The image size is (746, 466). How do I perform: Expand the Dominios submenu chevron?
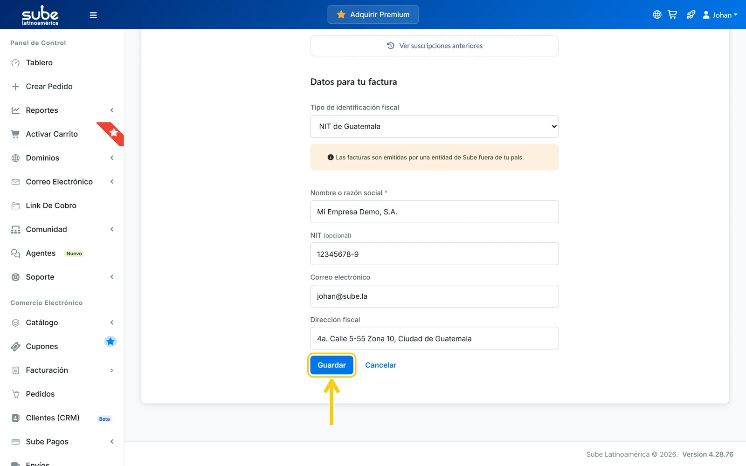tap(112, 158)
